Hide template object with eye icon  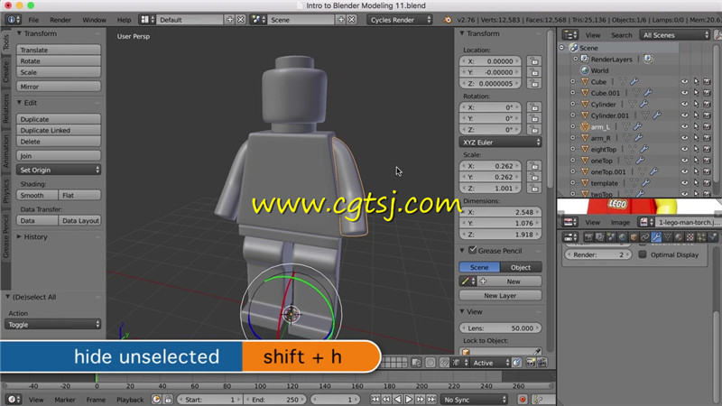point(685,183)
